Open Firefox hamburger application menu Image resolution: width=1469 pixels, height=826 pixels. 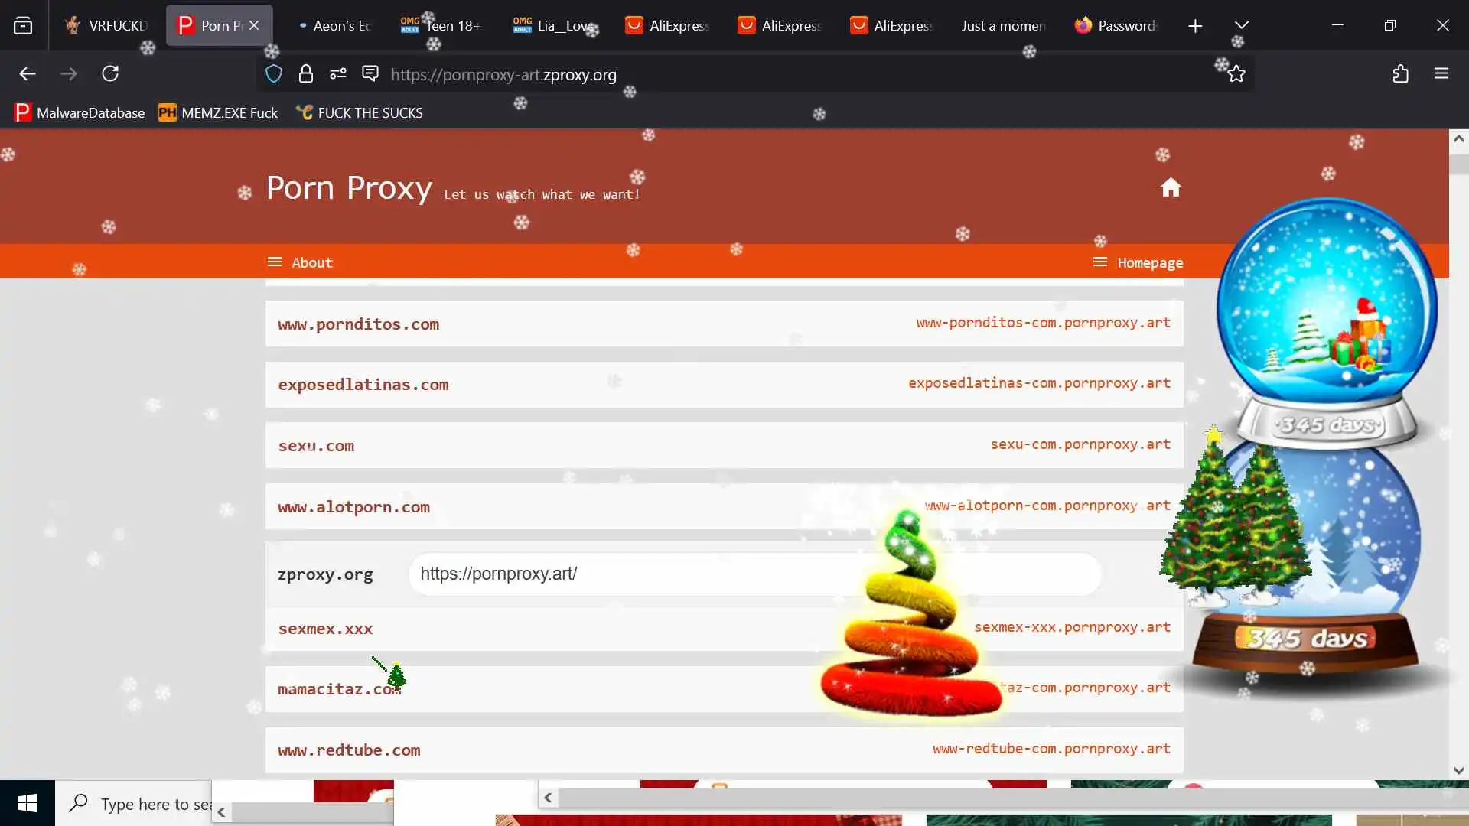[x=1441, y=74]
